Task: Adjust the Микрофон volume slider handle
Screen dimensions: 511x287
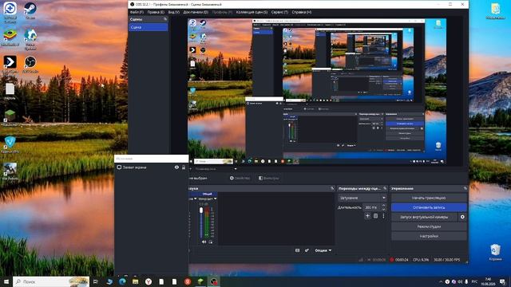Action: [201, 210]
